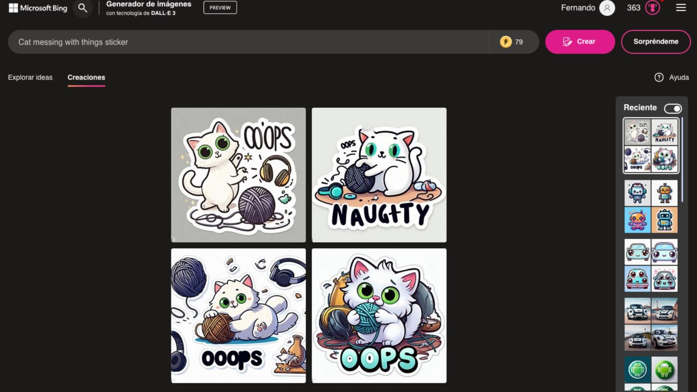This screenshot has height=392, width=697.
Task: Click Fernando's profile avatar
Action: 607,8
